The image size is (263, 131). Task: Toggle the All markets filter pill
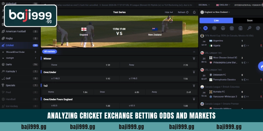(50, 52)
